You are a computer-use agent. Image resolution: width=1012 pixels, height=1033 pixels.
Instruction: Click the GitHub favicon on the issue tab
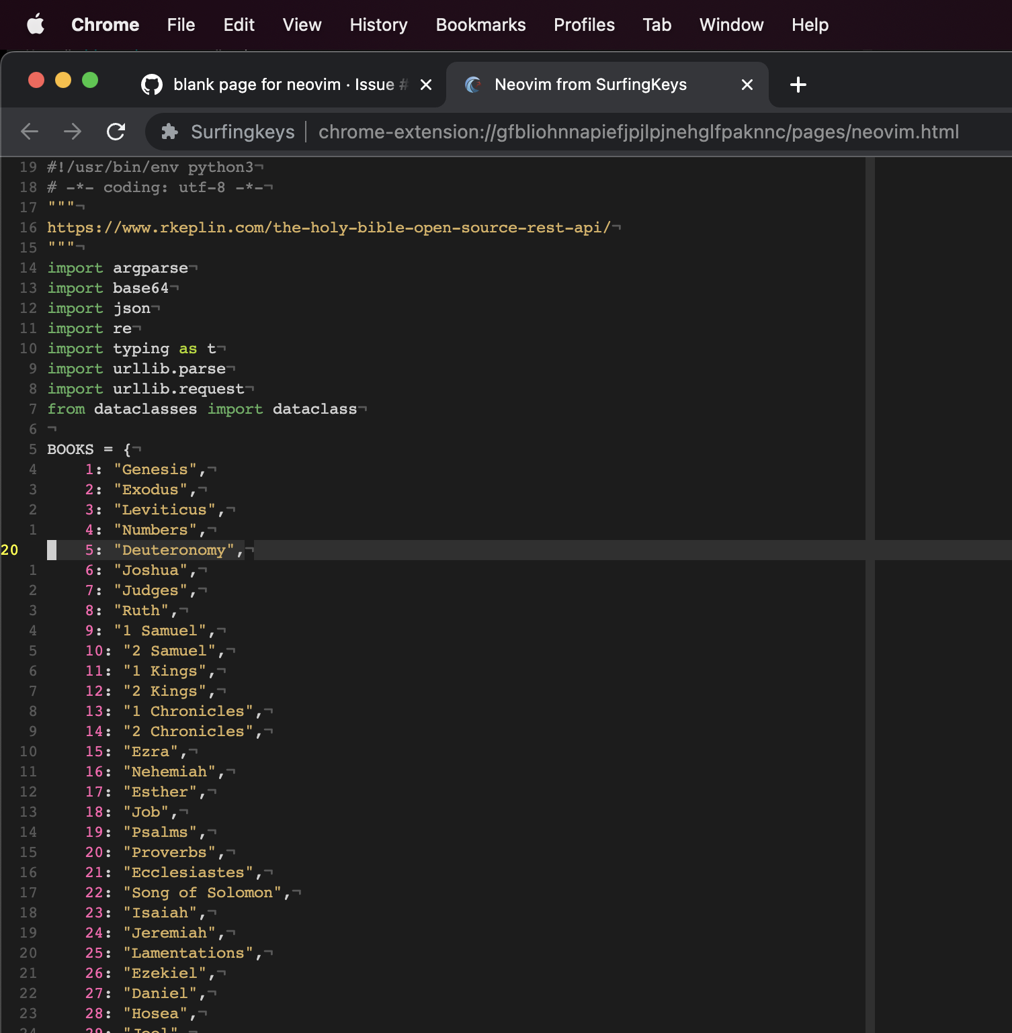point(153,84)
